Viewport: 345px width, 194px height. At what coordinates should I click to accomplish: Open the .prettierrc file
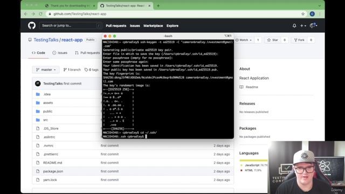point(51,154)
